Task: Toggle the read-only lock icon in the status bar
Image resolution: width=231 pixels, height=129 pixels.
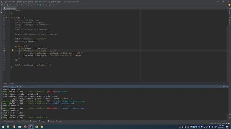Action: 226,124
